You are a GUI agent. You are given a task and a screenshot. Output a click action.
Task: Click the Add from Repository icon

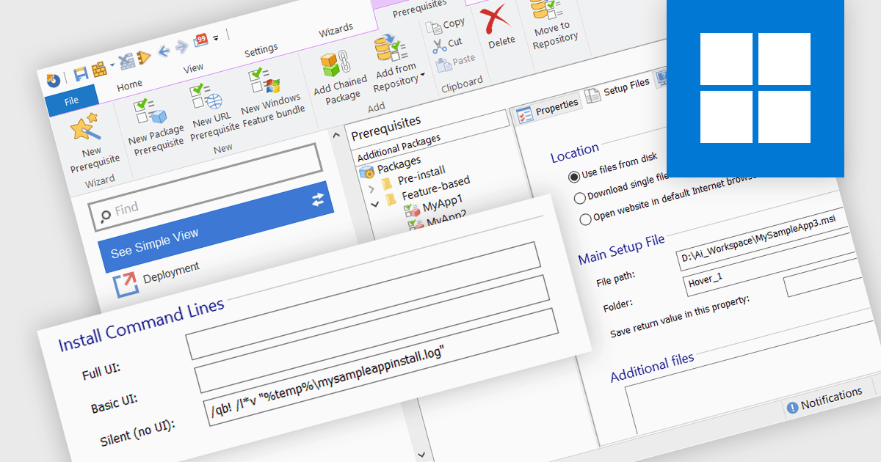(391, 48)
